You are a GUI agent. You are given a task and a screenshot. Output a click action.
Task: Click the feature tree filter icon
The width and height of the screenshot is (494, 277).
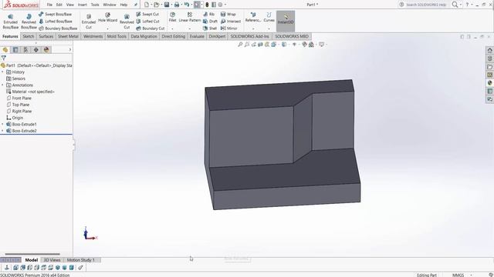click(x=3, y=58)
